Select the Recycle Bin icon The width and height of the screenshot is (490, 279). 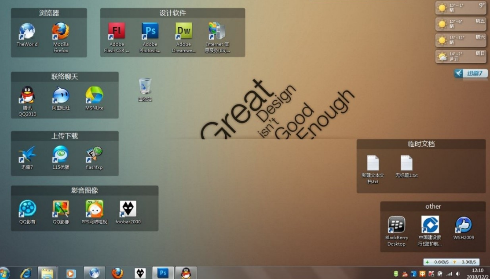[145, 87]
